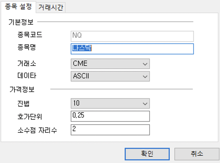Switch to the 거래시간 tab

click(51, 8)
